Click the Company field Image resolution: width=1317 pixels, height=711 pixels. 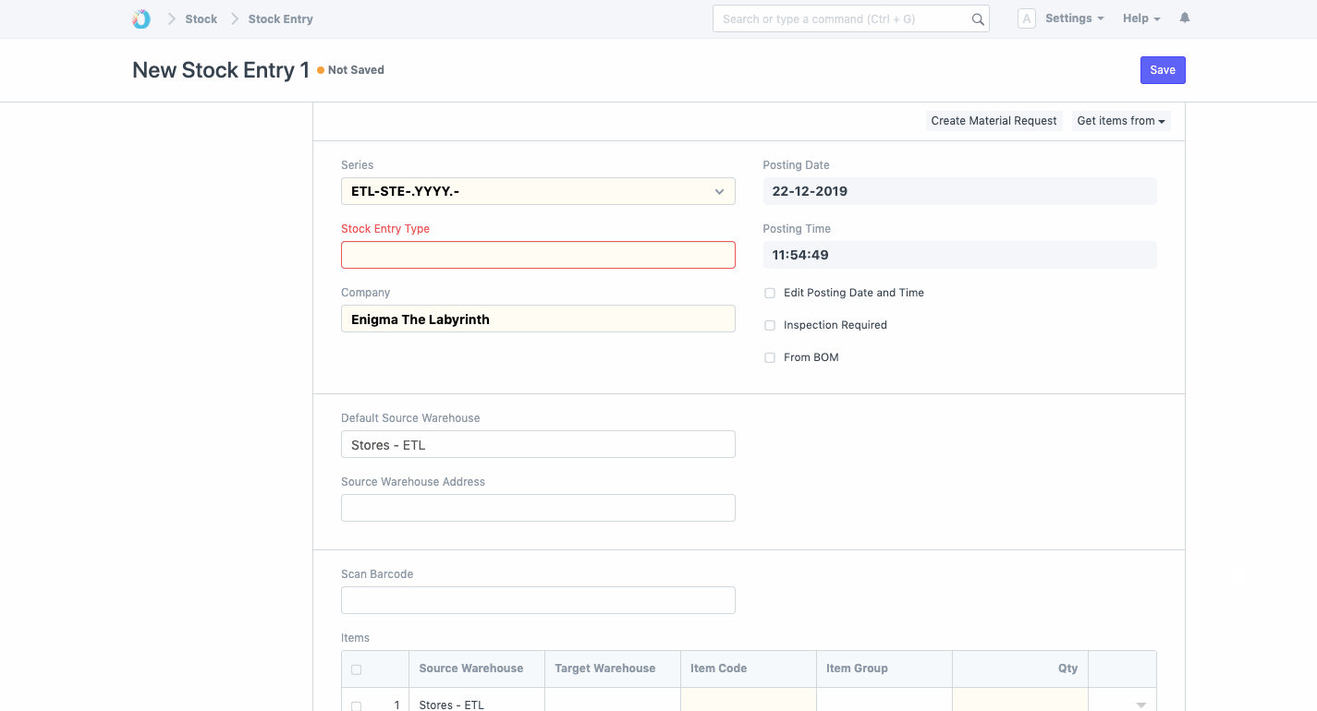tap(538, 319)
